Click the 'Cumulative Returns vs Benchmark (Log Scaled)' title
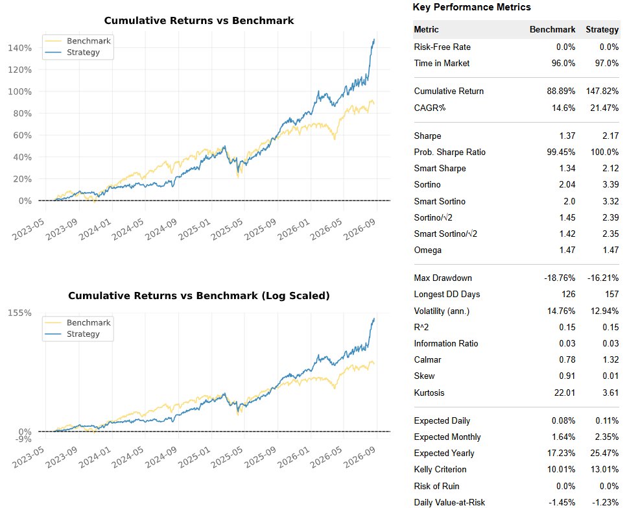627x508 pixels. [199, 296]
